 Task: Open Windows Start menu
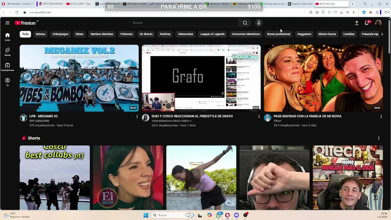146,215
